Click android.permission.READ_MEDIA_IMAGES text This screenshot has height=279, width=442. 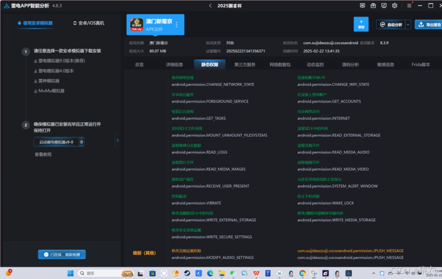tap(209, 169)
